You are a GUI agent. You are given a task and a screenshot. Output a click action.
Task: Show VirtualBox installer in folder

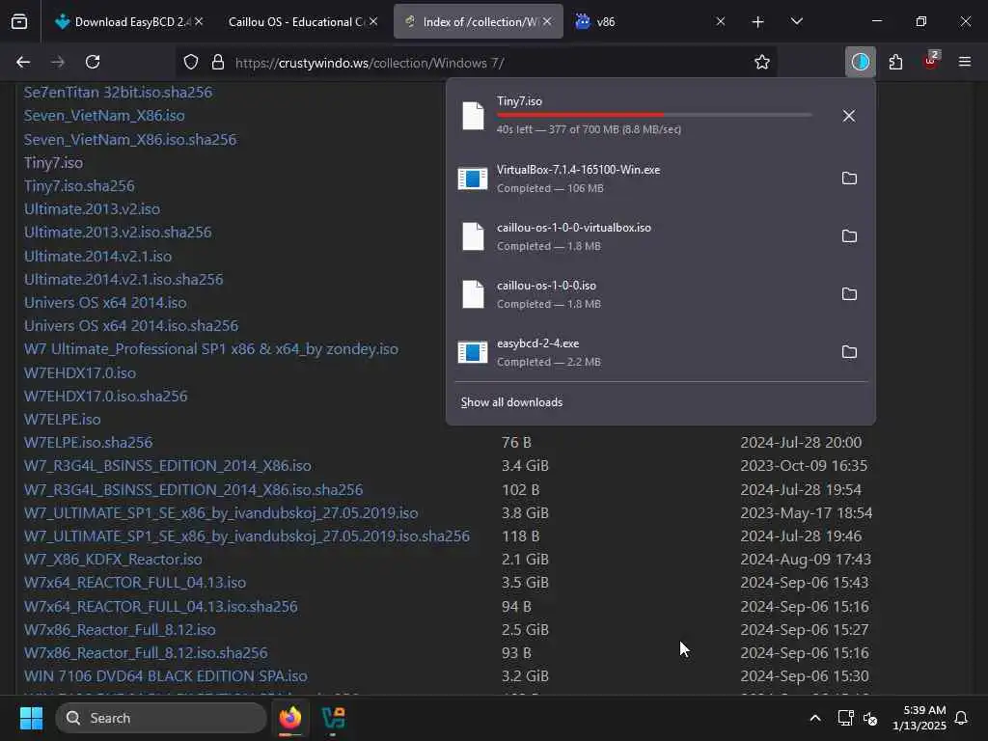(x=849, y=178)
